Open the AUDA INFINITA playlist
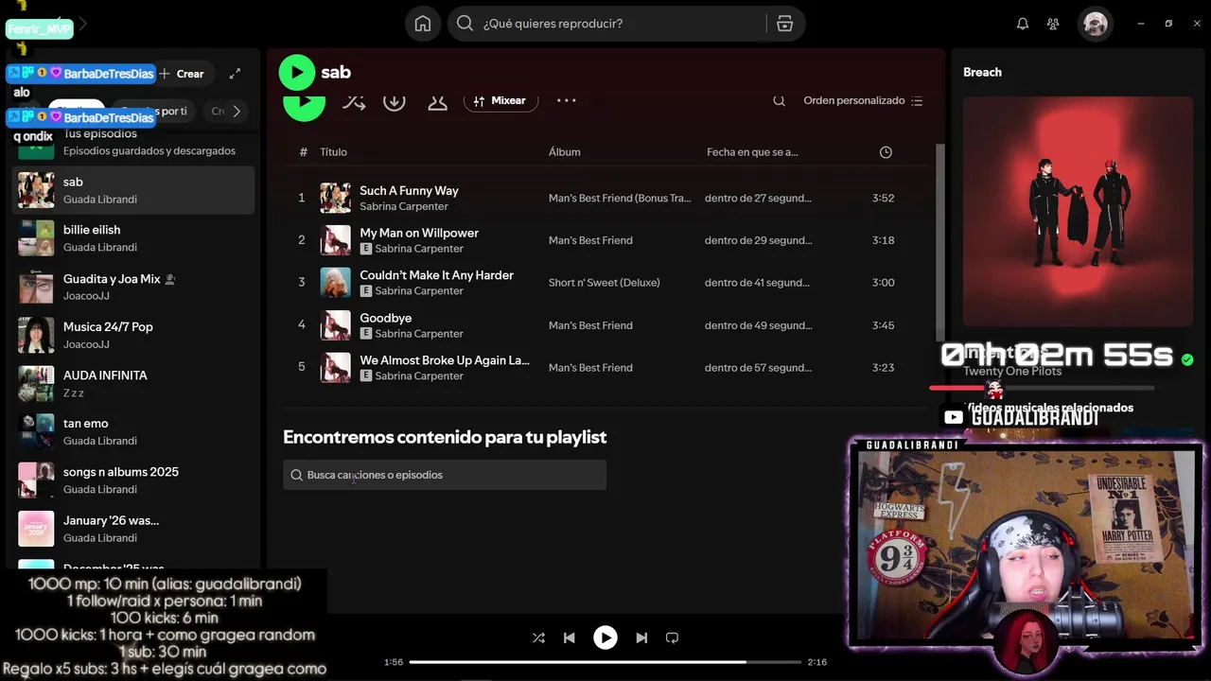The image size is (1211, 681). coord(133,383)
